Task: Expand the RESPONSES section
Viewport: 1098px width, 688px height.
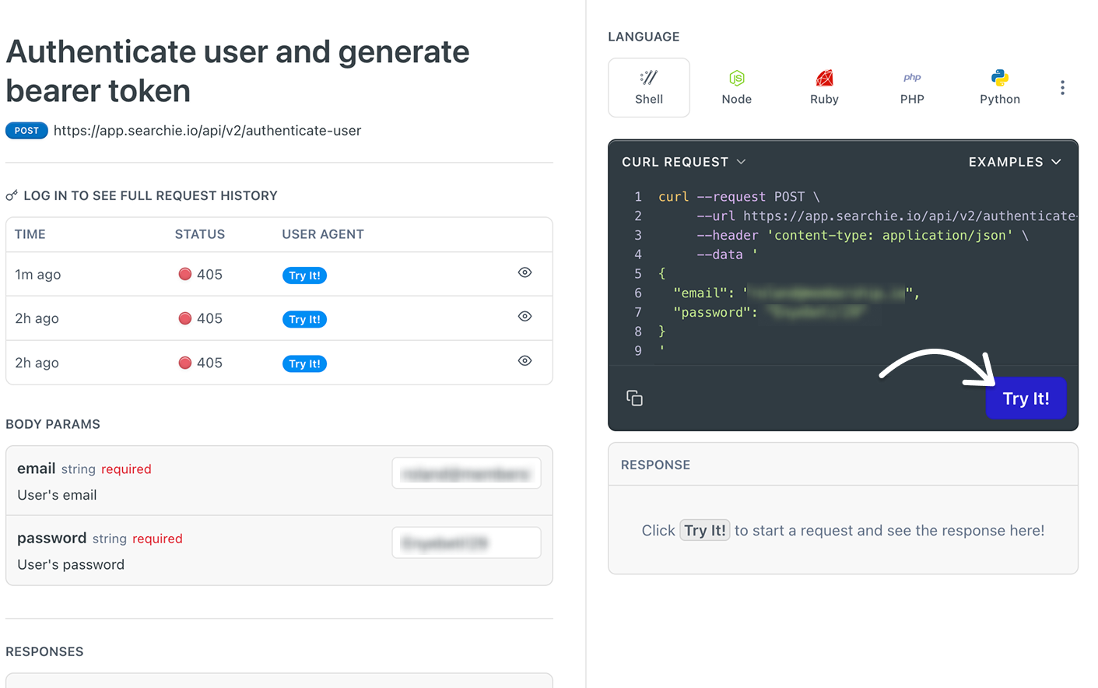Action: (x=44, y=651)
